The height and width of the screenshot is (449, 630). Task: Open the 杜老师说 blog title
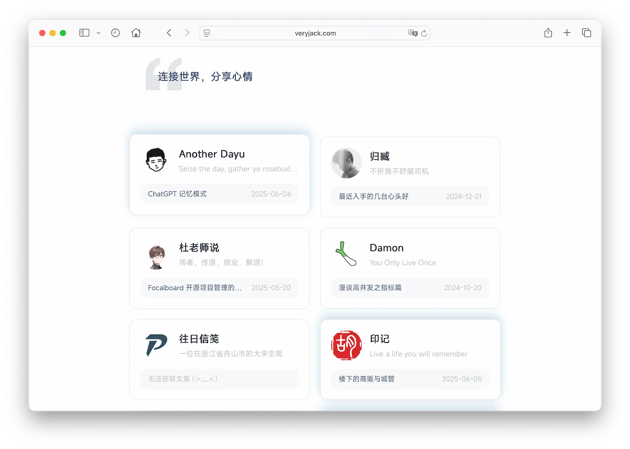[x=199, y=248]
